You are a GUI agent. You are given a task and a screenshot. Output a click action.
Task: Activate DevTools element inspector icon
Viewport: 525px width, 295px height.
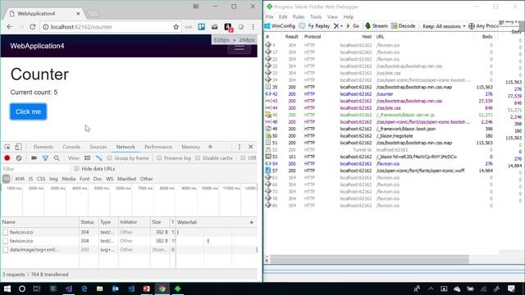click(7, 147)
